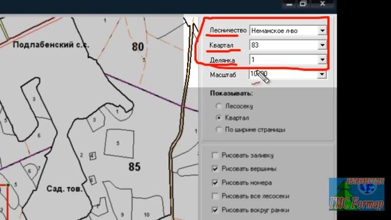
Task: Maximize the window
Action: point(303,4)
